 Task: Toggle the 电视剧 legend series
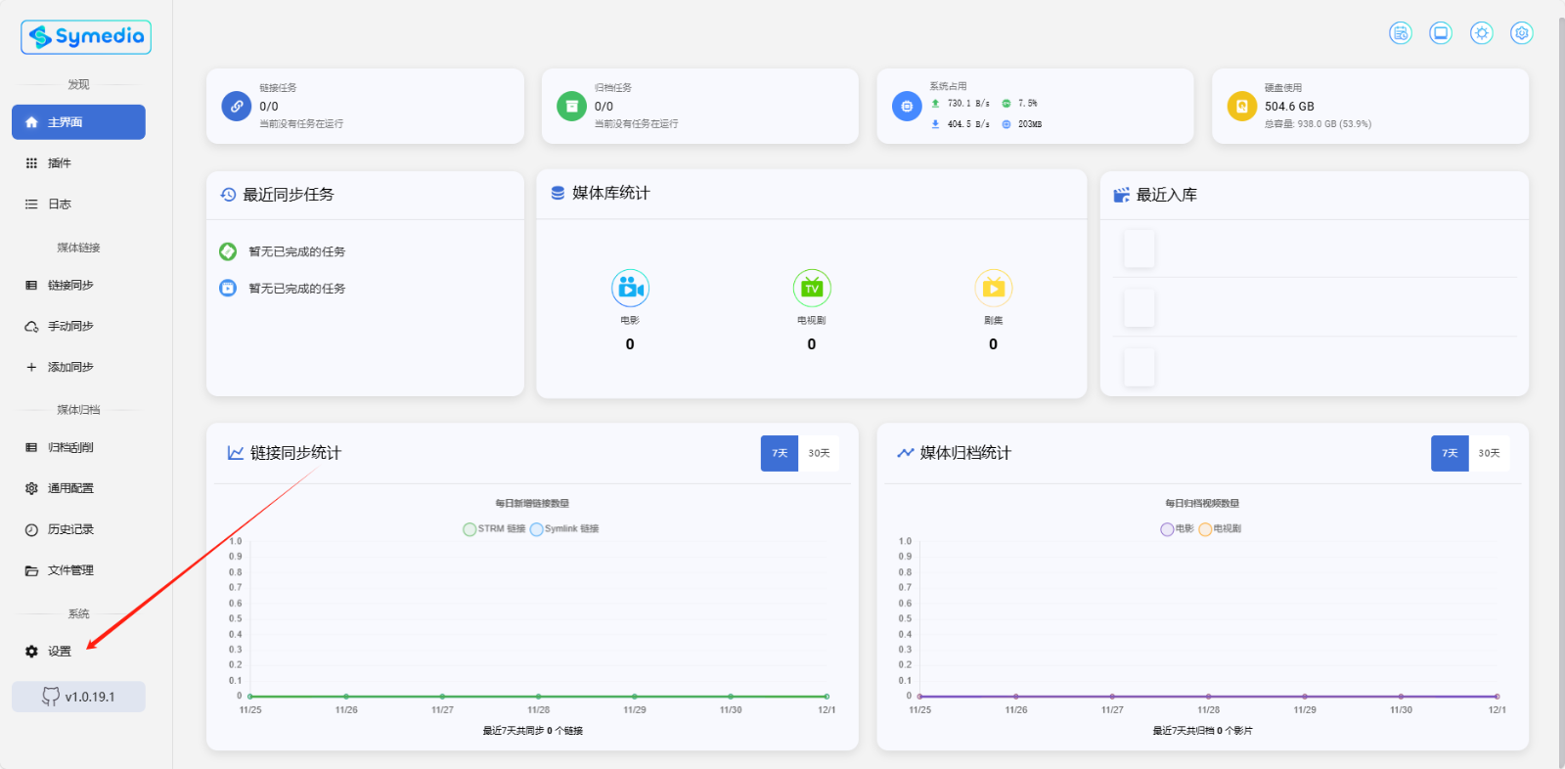[1220, 529]
